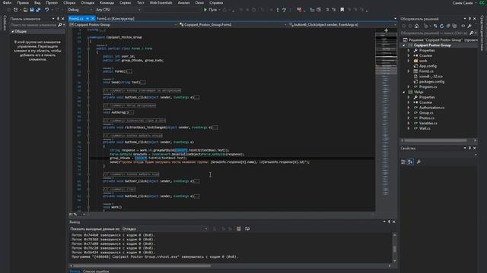
Task: Click the Categorized view icon in Properties panel
Action: point(403,162)
